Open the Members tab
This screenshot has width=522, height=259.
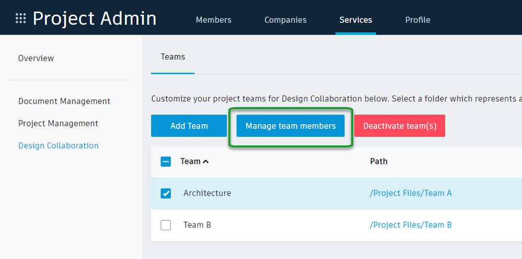coord(213,20)
